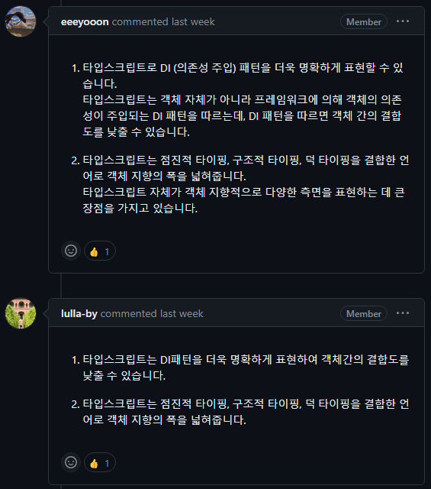Open the lulla-by username link
The width and height of the screenshot is (431, 489).
click(x=79, y=313)
